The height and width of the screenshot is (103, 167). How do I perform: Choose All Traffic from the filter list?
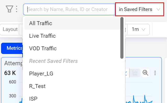72,23
